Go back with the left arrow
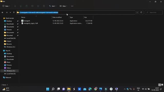Screen dimensions: 164x92 [3, 13]
